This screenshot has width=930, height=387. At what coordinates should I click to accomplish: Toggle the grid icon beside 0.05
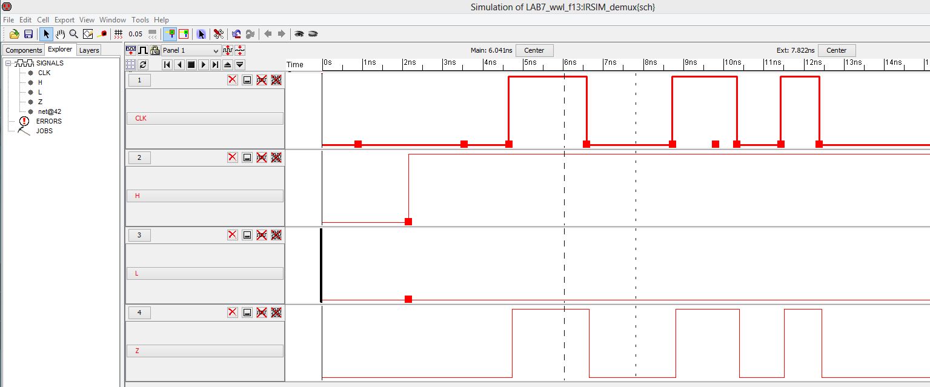click(x=119, y=34)
